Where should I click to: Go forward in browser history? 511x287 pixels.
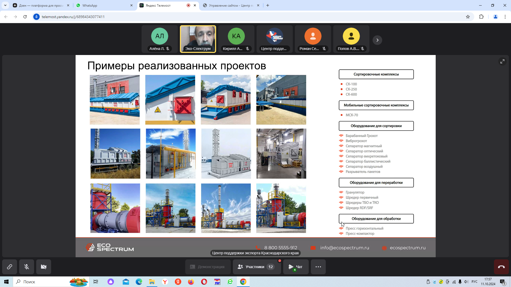pyautogui.click(x=15, y=17)
